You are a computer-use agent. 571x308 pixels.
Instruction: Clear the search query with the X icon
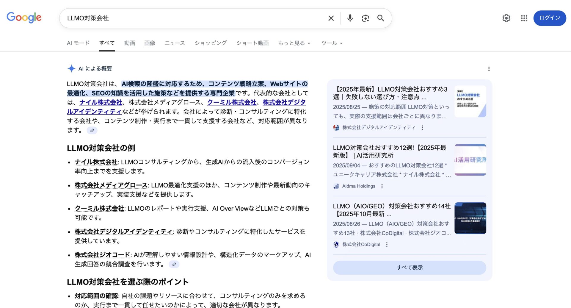coord(331,18)
